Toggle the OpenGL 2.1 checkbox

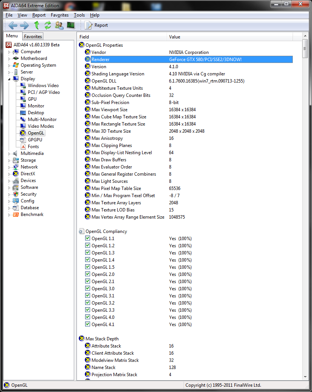pos(87,281)
